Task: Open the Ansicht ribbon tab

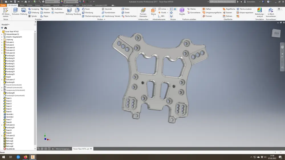Action: coord(56,5)
